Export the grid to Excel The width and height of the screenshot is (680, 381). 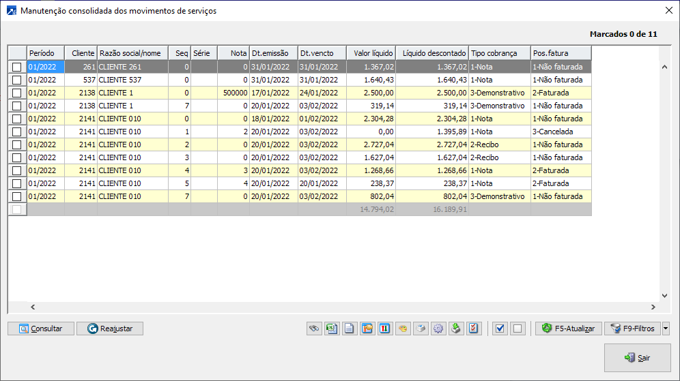click(332, 329)
